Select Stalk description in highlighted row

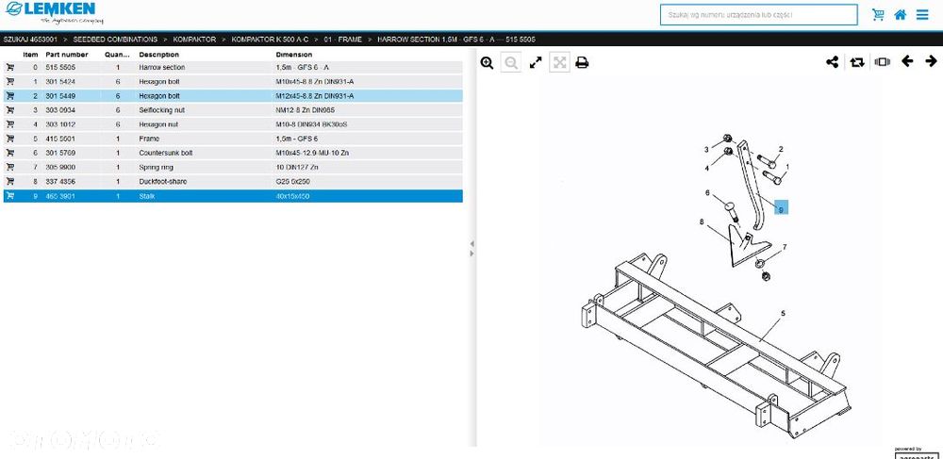click(x=147, y=196)
